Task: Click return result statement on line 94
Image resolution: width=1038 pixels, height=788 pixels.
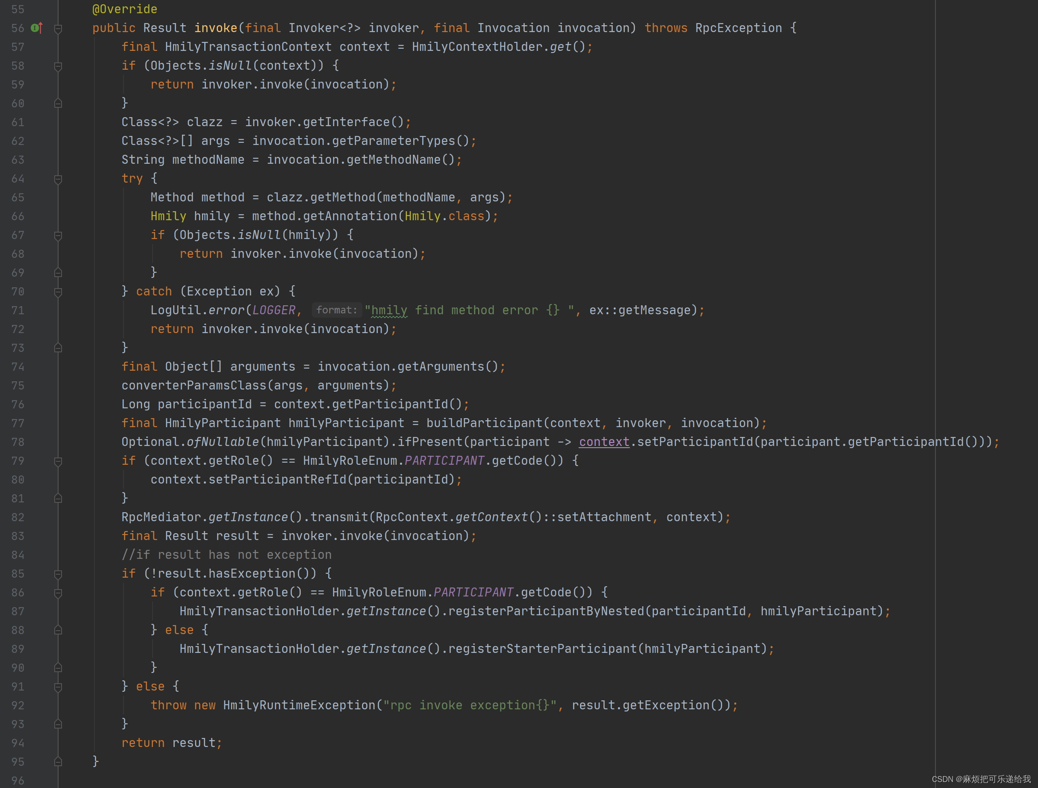Action: (172, 743)
